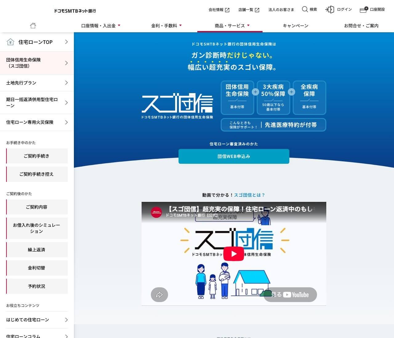This screenshot has height=338, width=394.
Task: Play the YouTube video
Action: tap(234, 254)
